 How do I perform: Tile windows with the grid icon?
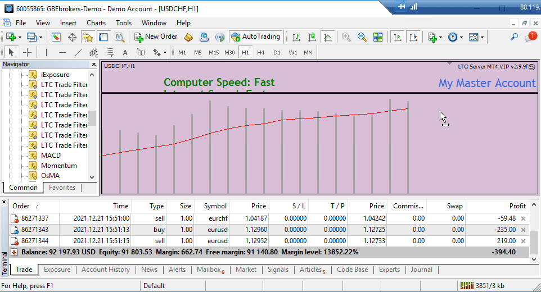coord(378,37)
